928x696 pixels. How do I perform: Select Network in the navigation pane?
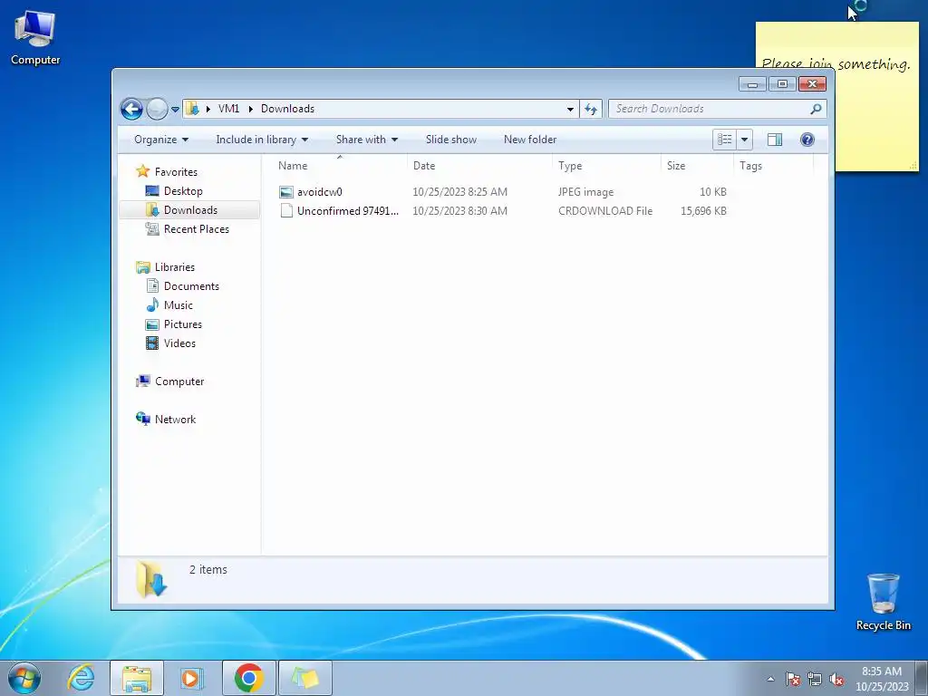(x=175, y=420)
